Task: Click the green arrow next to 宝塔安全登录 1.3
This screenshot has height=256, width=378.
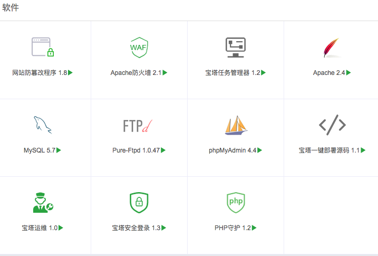Action: pos(163,228)
